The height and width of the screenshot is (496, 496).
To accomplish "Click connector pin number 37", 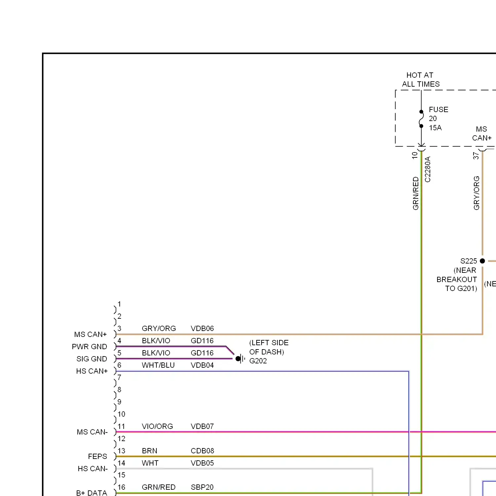I will pyautogui.click(x=476, y=156).
